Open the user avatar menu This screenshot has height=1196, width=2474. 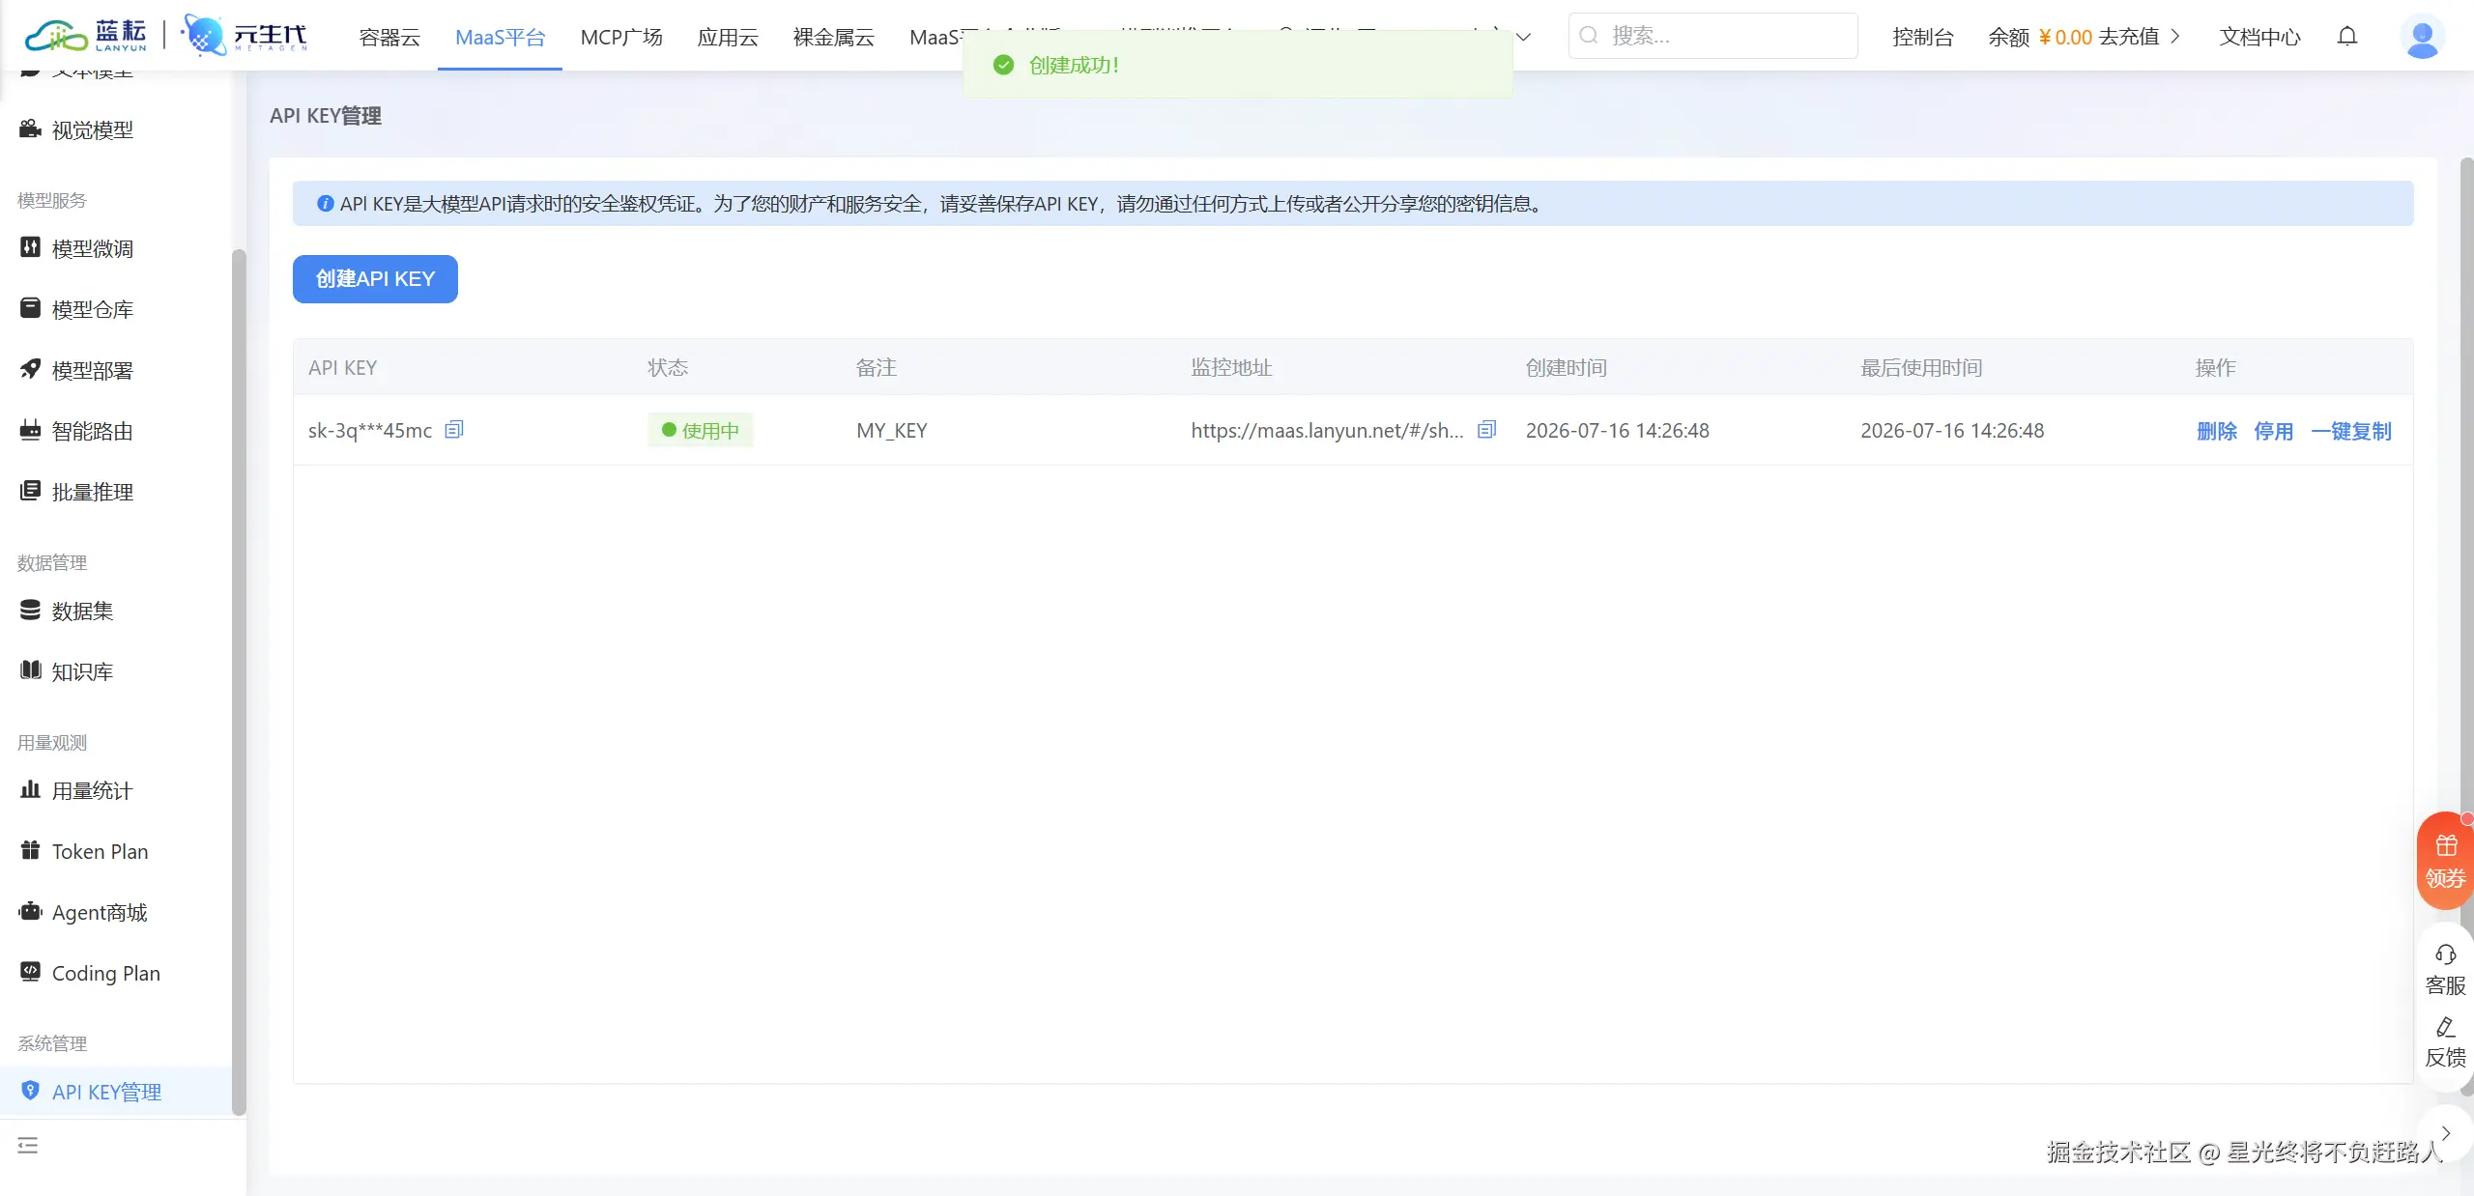tap(2422, 37)
